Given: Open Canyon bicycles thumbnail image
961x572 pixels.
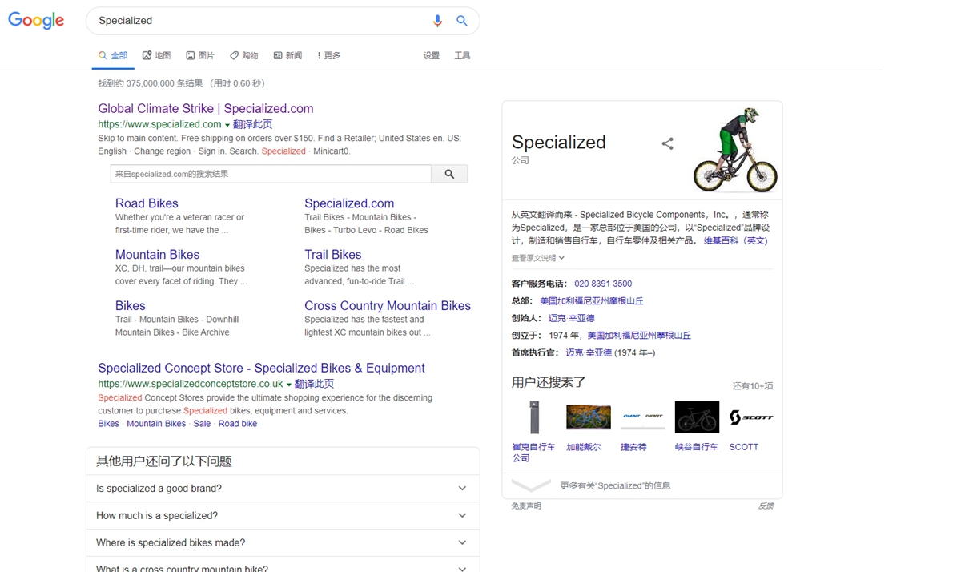Looking at the screenshot, I should click(x=697, y=417).
